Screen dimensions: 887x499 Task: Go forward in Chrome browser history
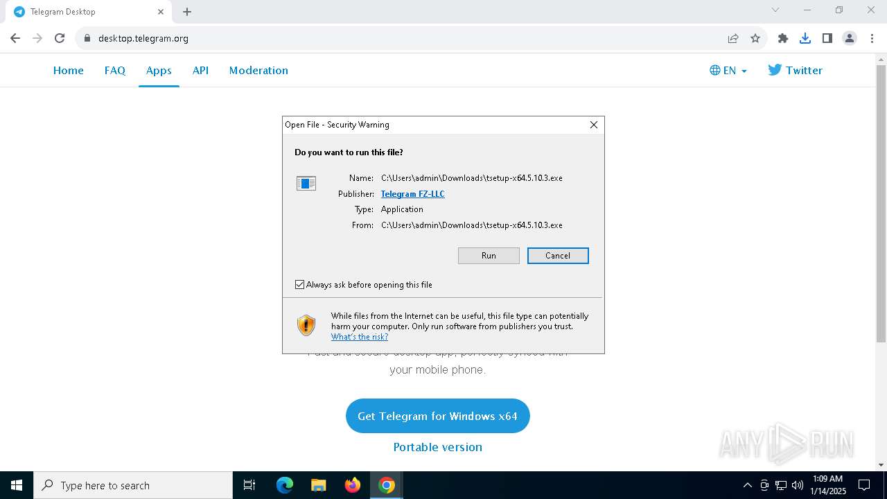pos(37,38)
